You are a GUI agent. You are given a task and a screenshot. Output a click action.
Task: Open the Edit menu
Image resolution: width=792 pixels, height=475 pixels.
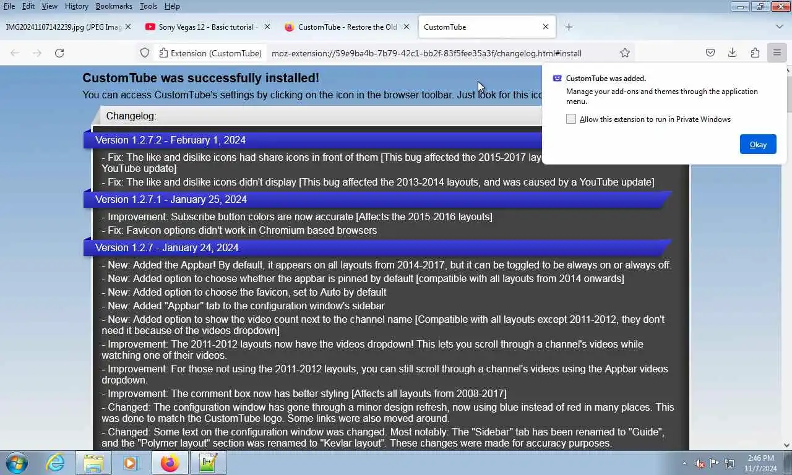(28, 6)
